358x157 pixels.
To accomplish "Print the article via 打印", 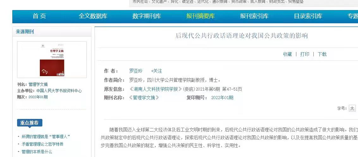I will [x=305, y=54].
